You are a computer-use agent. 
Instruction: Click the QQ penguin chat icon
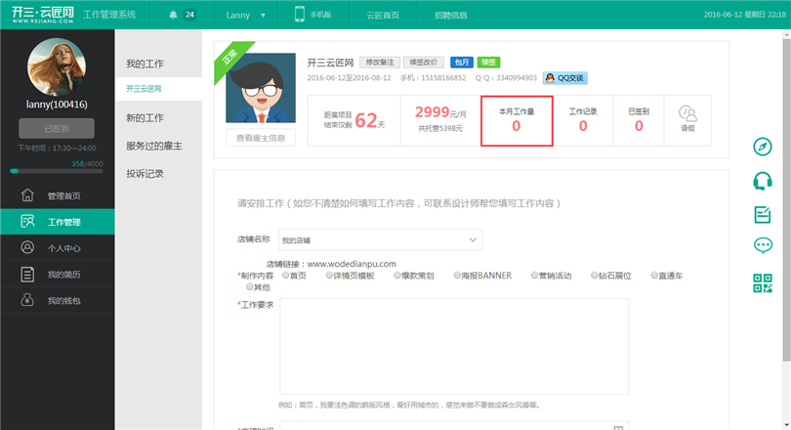(550, 78)
